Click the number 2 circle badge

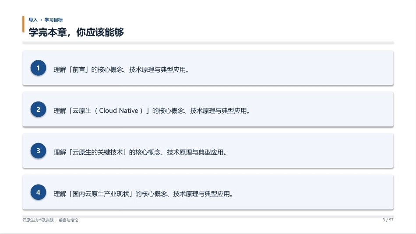[38, 109]
